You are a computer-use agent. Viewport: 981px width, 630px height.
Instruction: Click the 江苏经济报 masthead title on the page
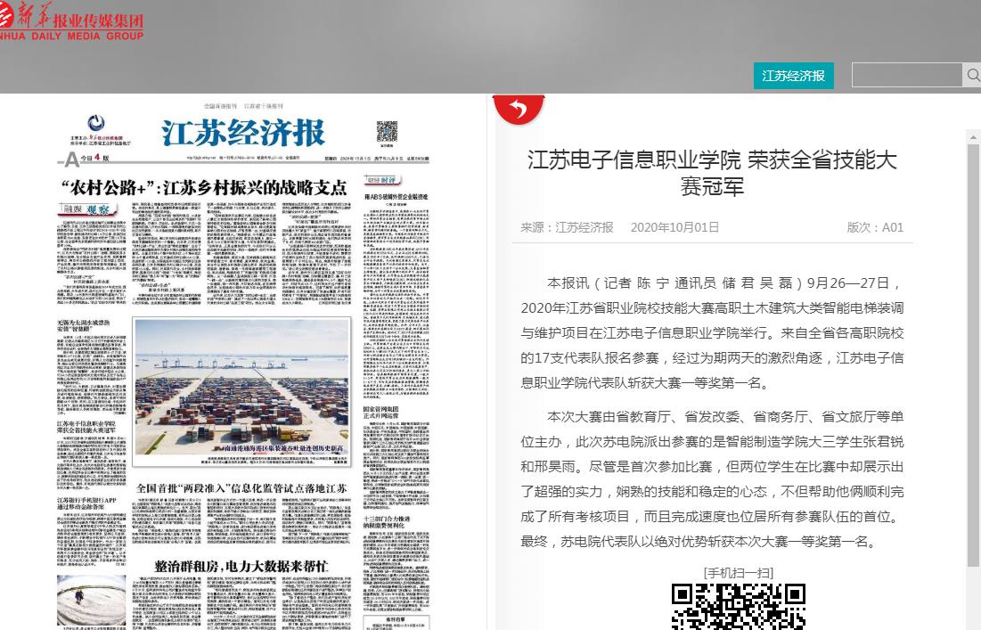[242, 133]
